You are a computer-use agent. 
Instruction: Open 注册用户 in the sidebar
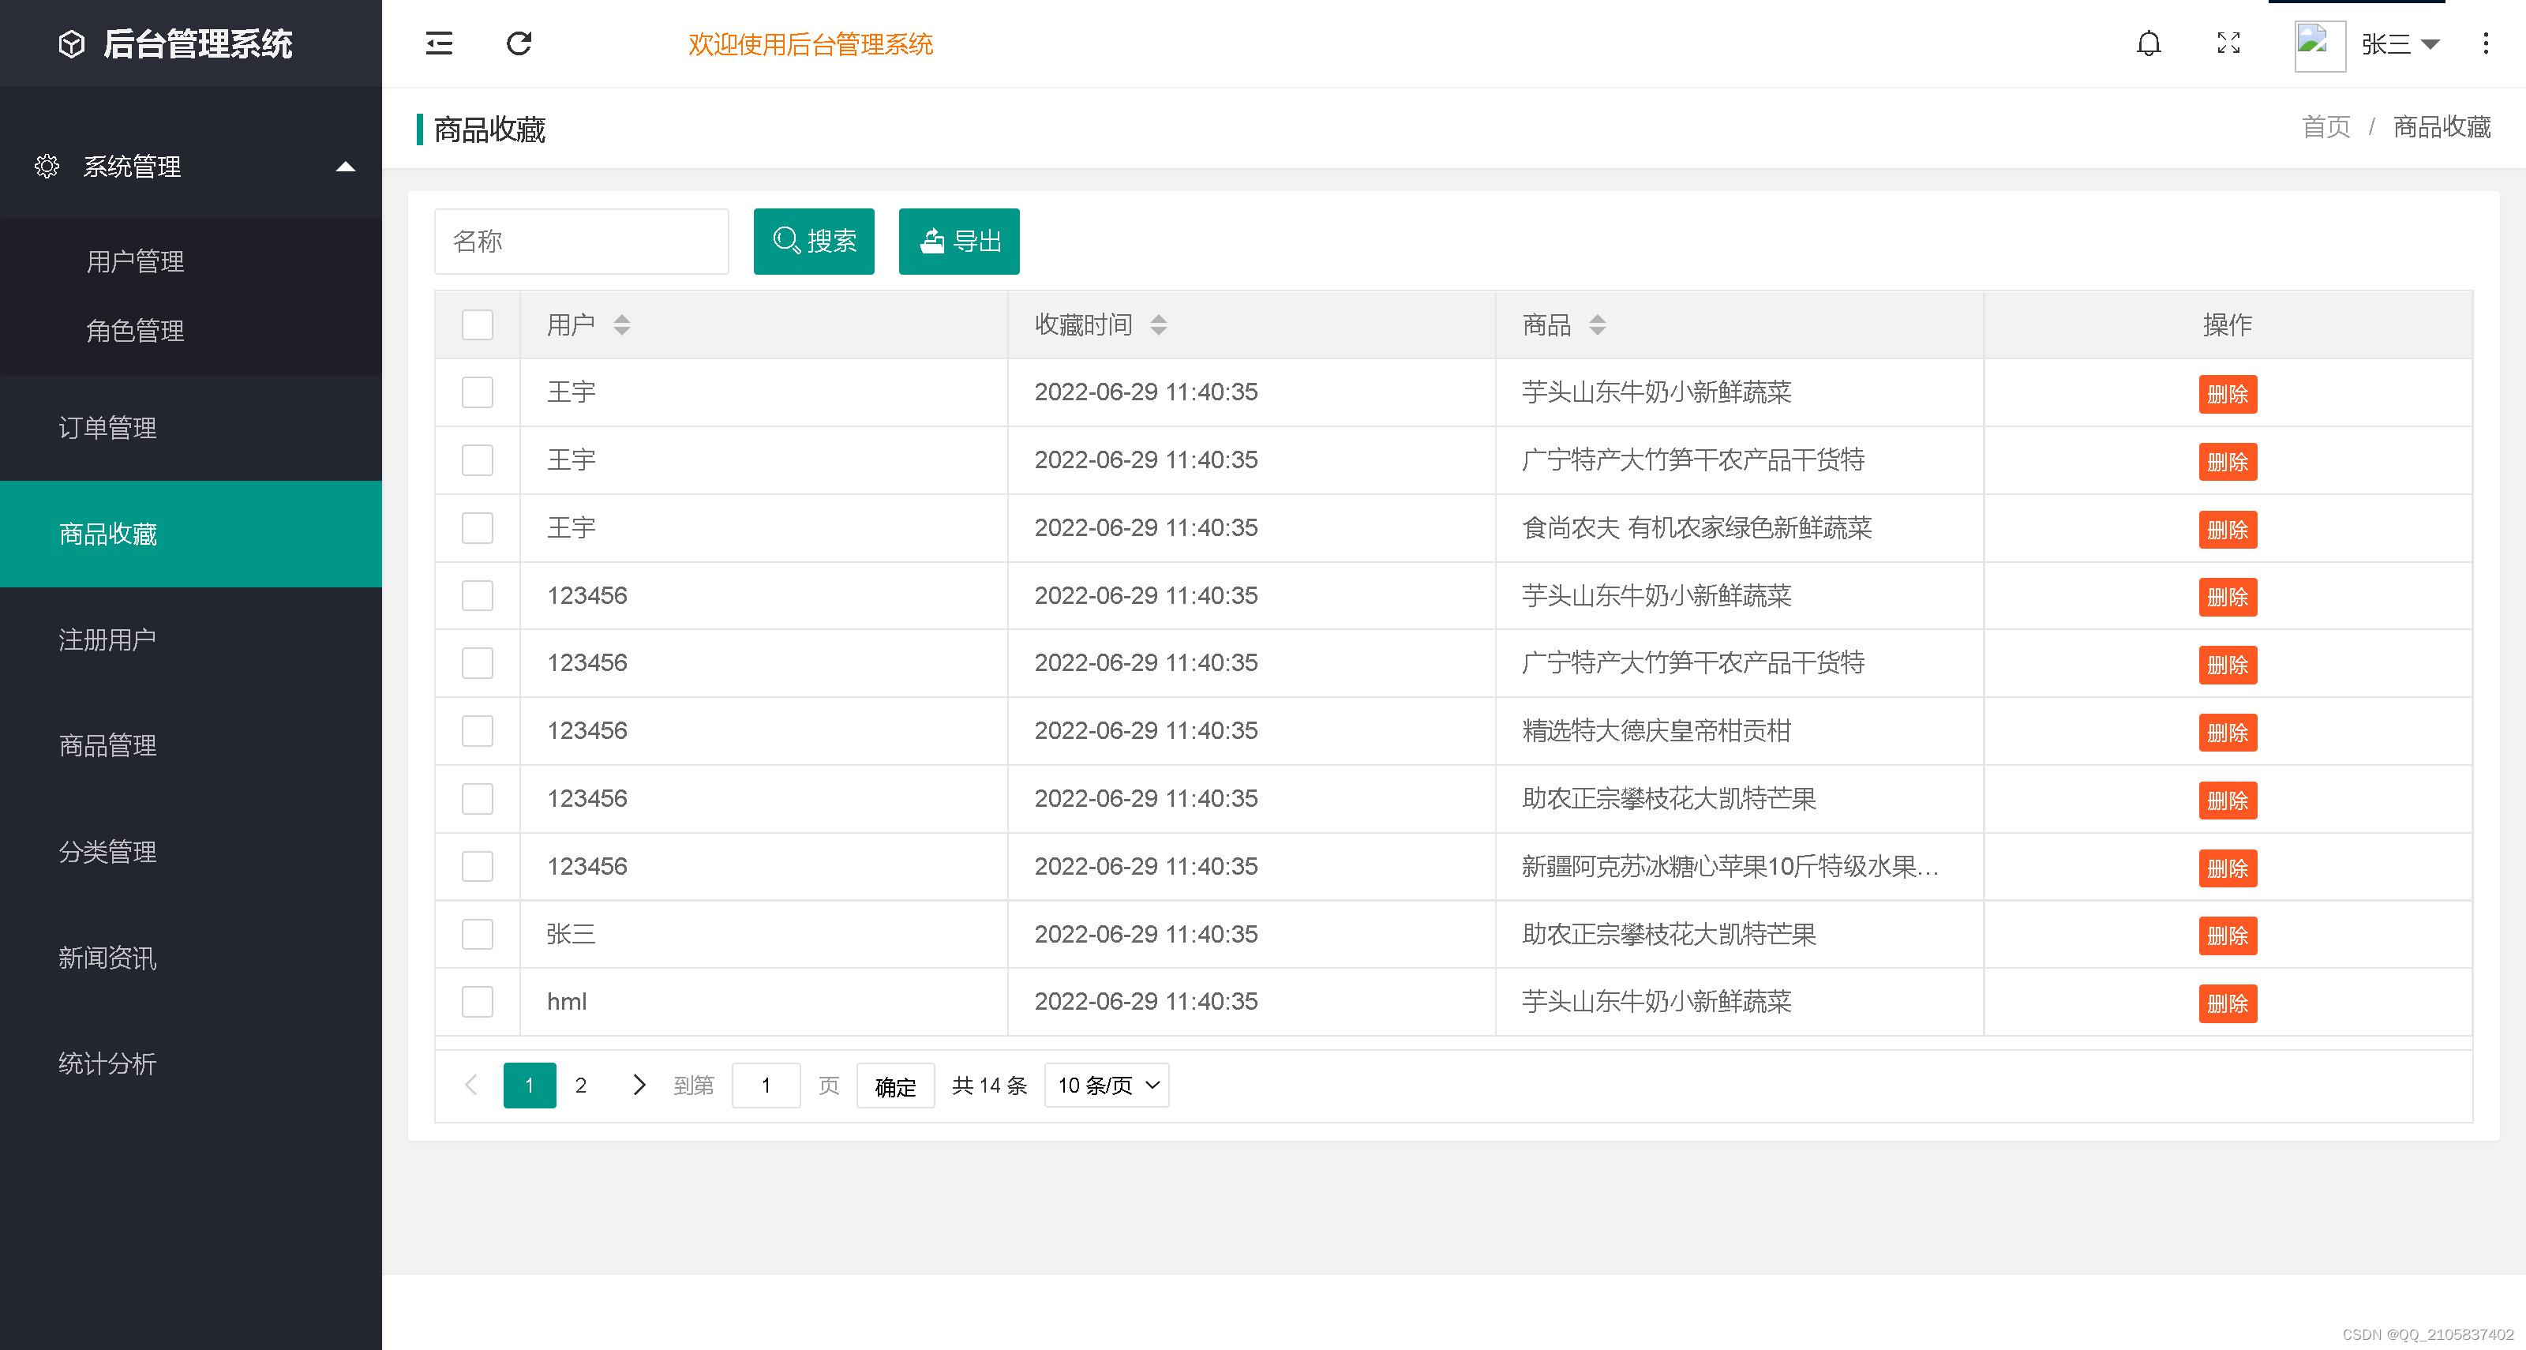click(x=190, y=639)
